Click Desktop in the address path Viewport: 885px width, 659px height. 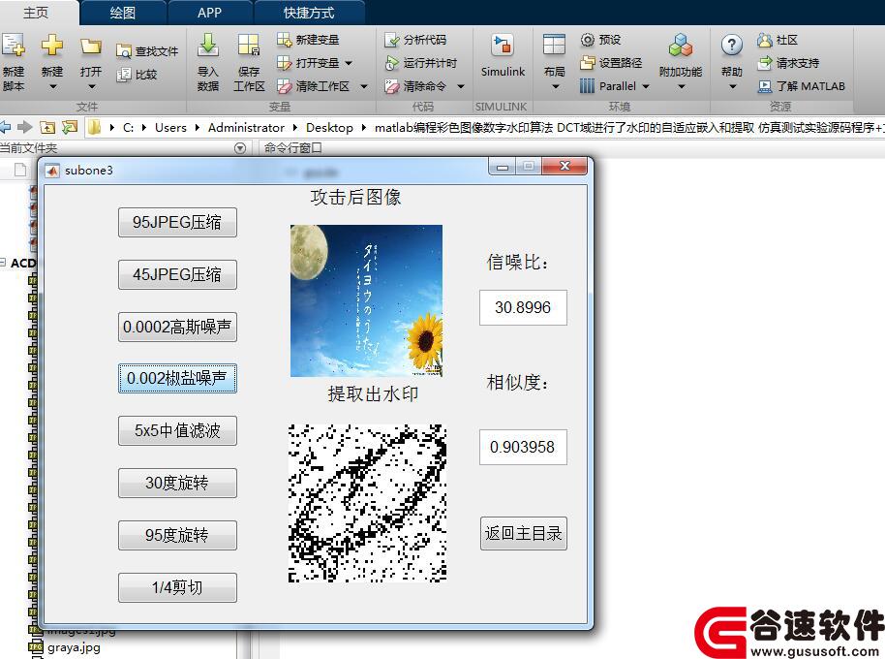329,128
